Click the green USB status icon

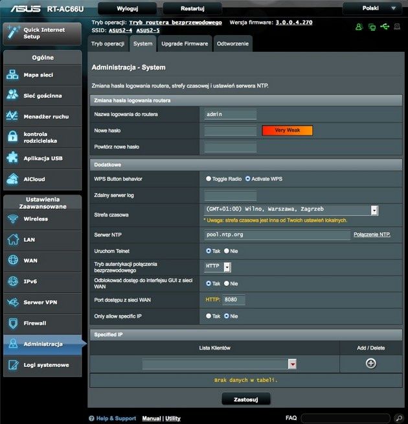385,27
